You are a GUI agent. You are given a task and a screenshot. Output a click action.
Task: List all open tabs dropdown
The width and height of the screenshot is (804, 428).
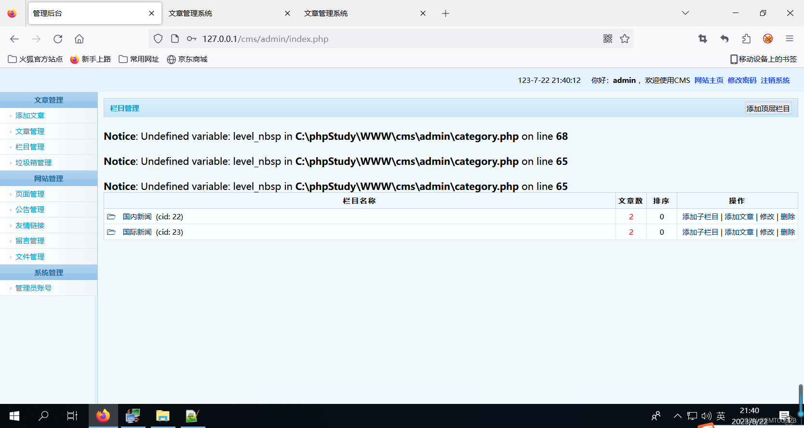click(685, 13)
